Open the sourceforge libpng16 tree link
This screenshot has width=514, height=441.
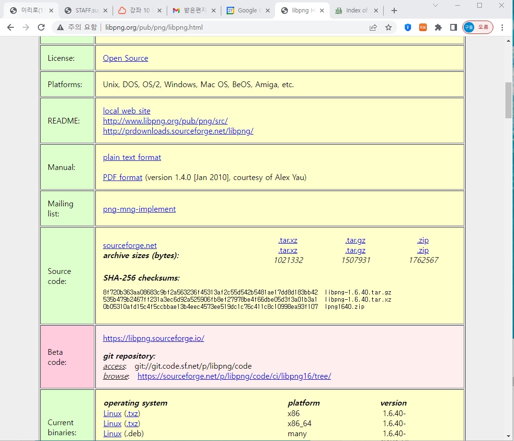point(234,376)
